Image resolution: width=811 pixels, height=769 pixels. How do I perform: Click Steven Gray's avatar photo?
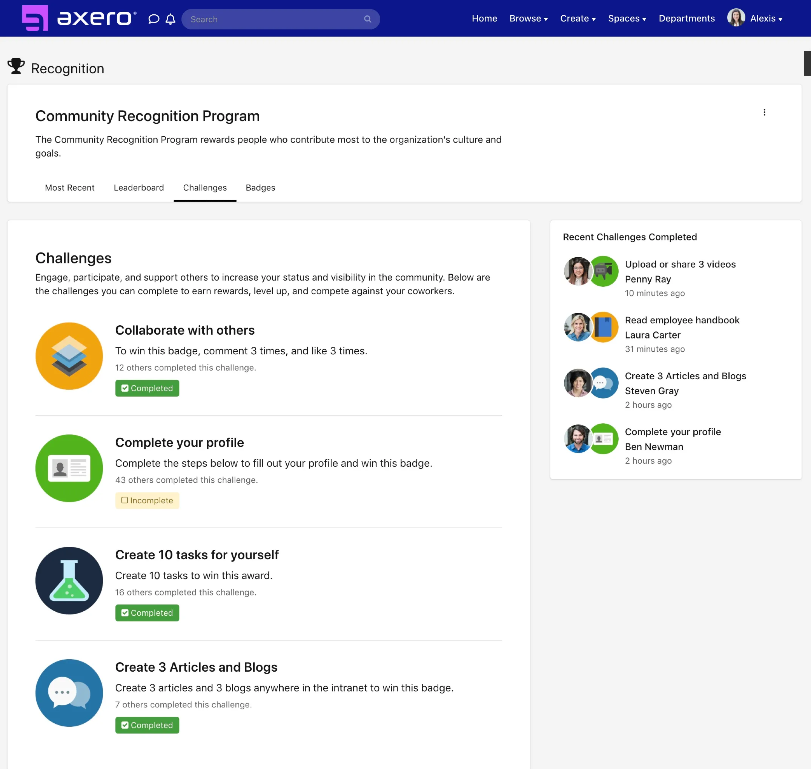point(578,383)
